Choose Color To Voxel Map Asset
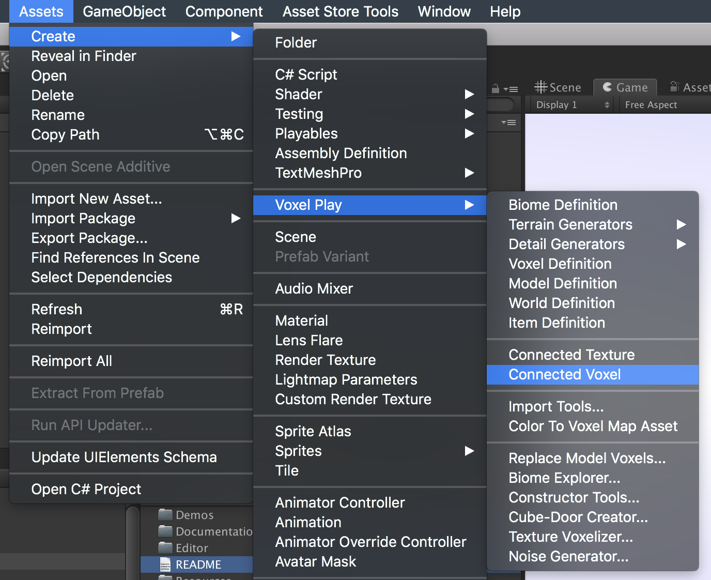Image resolution: width=711 pixels, height=580 pixels. 593,426
